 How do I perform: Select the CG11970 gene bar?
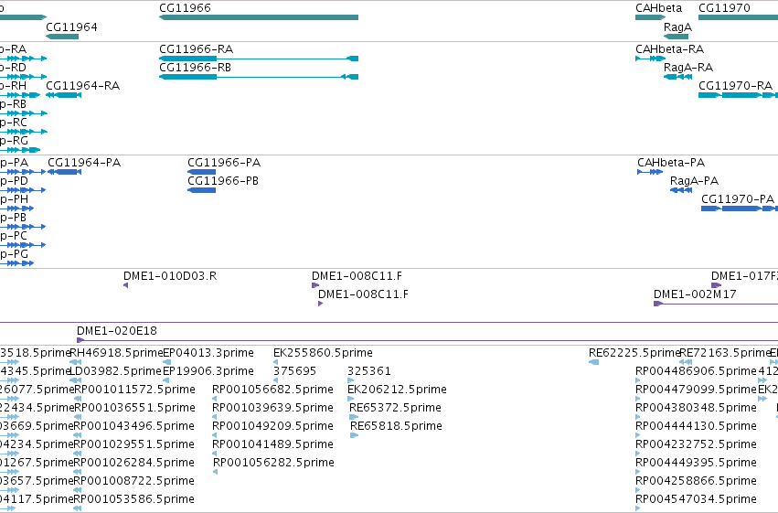click(739, 18)
